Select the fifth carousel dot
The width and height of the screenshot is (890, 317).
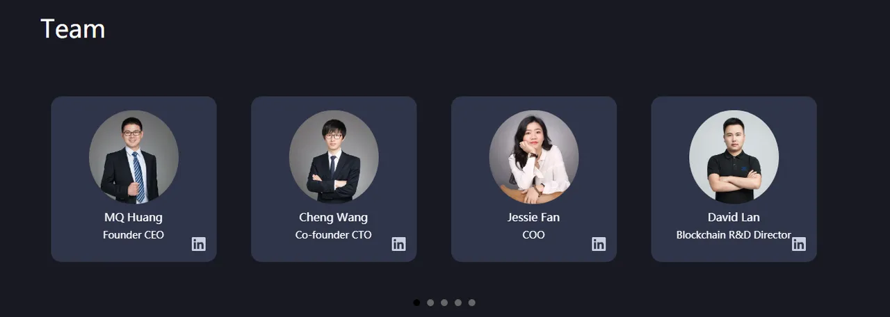pyautogui.click(x=472, y=302)
